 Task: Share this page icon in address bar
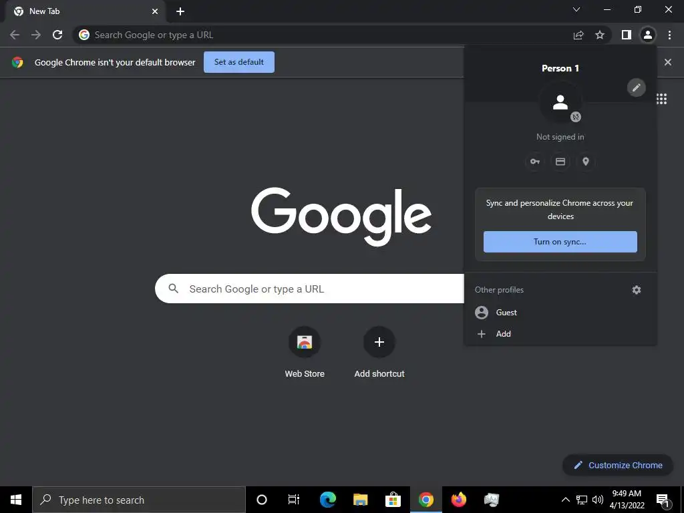pos(578,35)
